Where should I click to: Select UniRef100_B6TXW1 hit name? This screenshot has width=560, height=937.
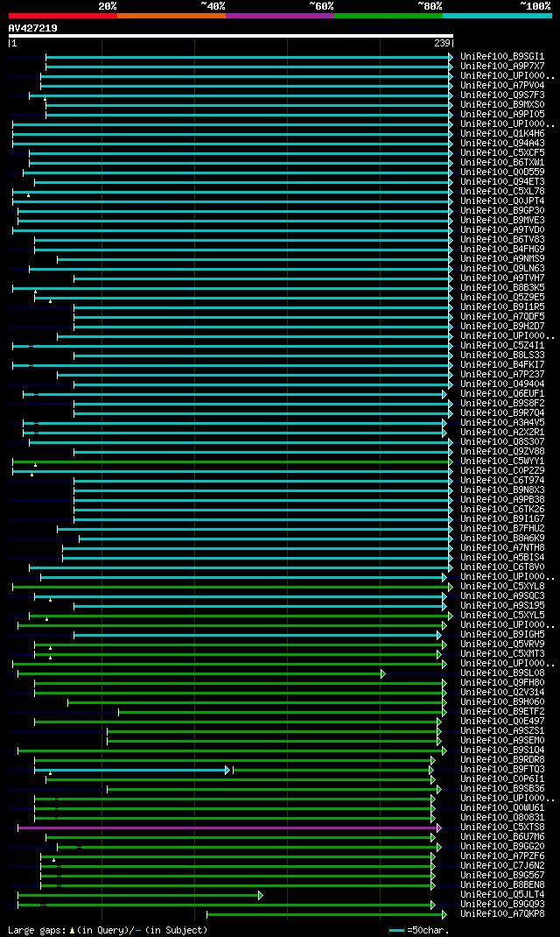coord(502,163)
